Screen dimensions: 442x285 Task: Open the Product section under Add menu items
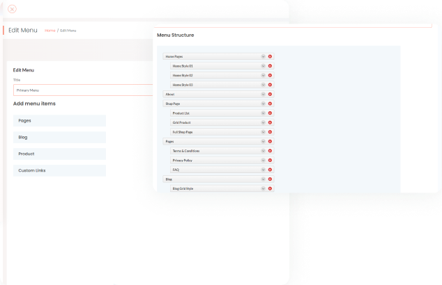point(59,154)
